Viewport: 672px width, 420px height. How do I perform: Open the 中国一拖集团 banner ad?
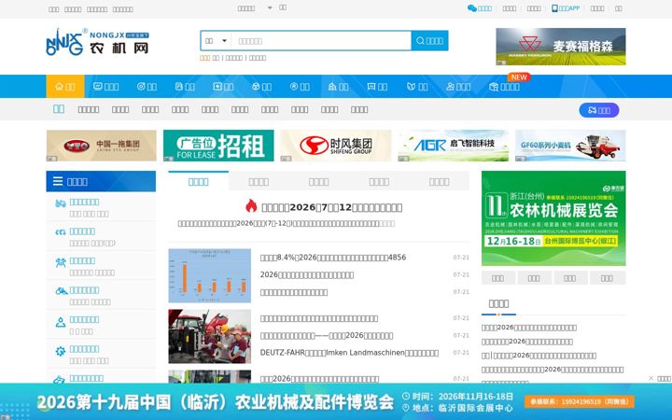click(x=102, y=146)
